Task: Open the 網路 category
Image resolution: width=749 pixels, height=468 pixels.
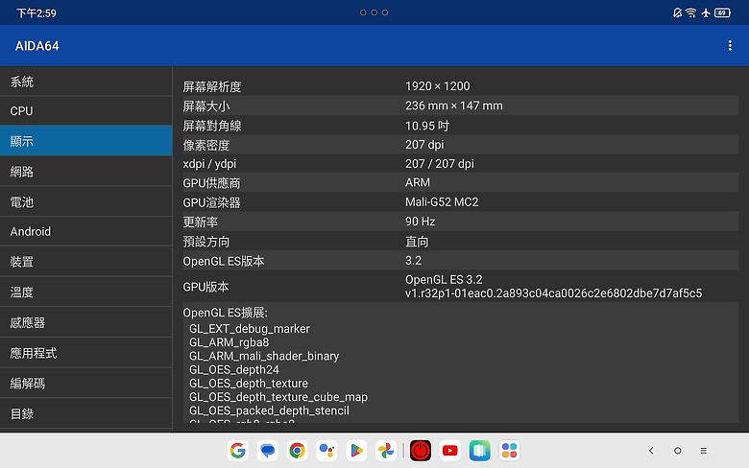Action: point(86,172)
